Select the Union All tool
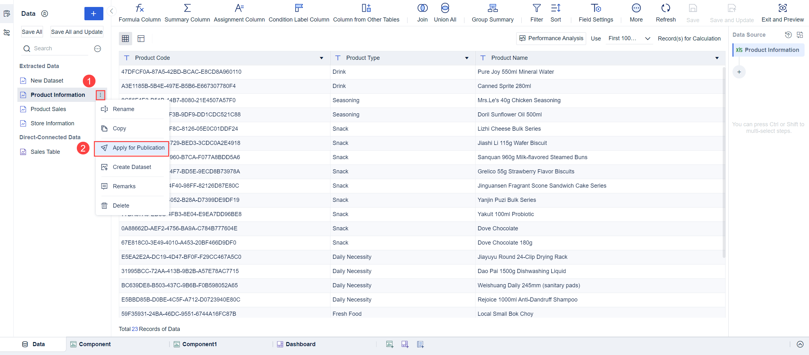The width and height of the screenshot is (809, 355). pyautogui.click(x=444, y=13)
